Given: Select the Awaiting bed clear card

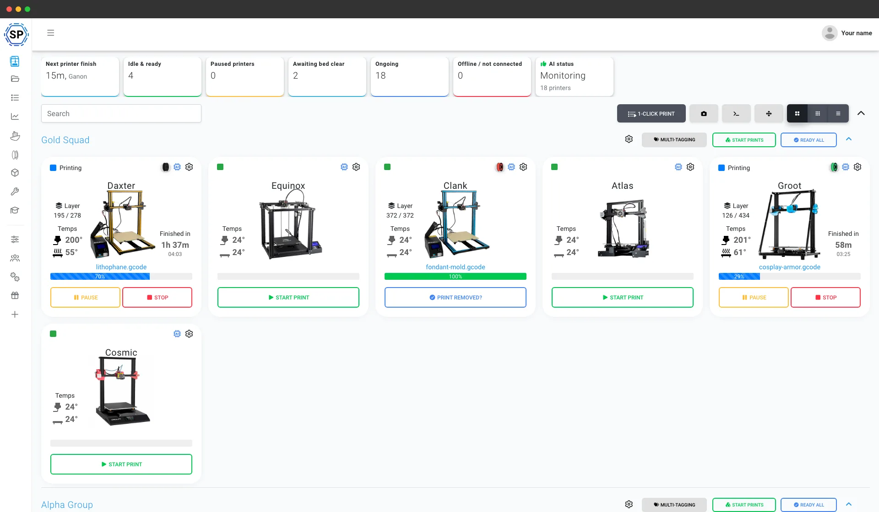Looking at the screenshot, I should [327, 76].
